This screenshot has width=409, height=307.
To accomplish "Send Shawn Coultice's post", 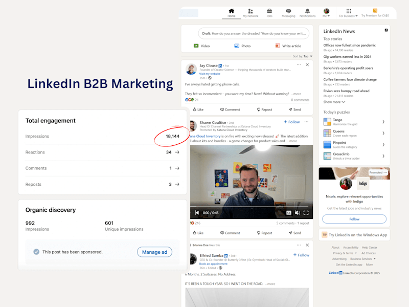I will (295, 233).
